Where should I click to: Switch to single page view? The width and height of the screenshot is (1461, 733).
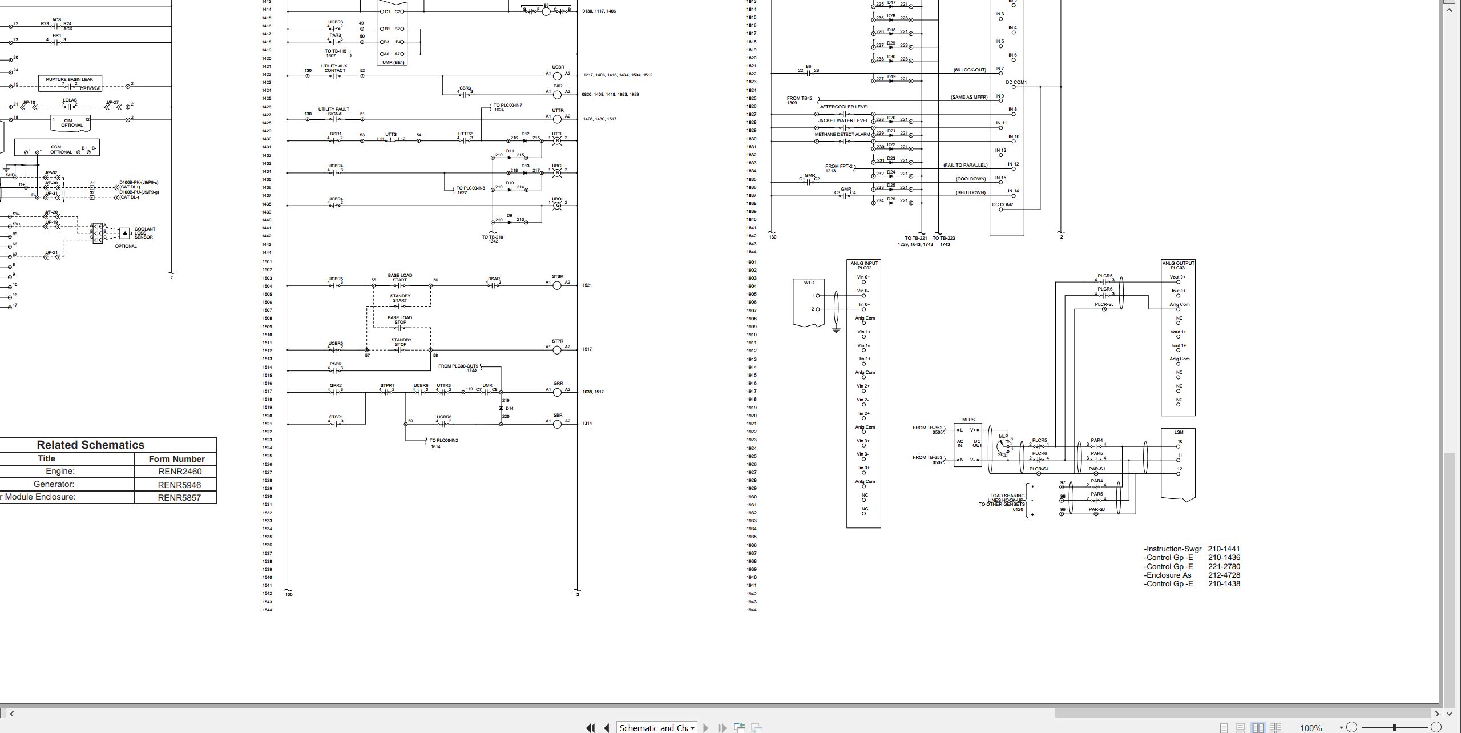(x=1224, y=728)
